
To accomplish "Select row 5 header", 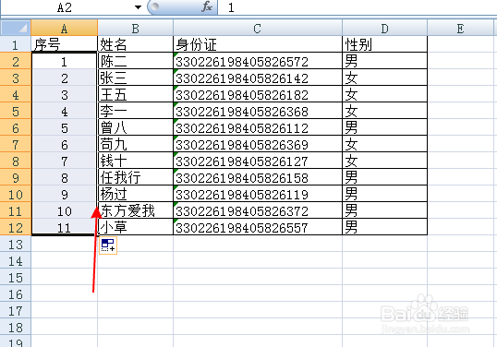I will click(16, 111).
